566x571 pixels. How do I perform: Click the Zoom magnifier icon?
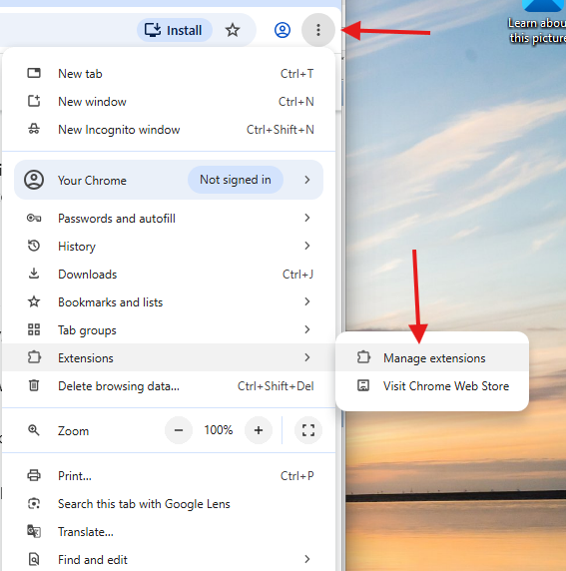click(x=34, y=430)
